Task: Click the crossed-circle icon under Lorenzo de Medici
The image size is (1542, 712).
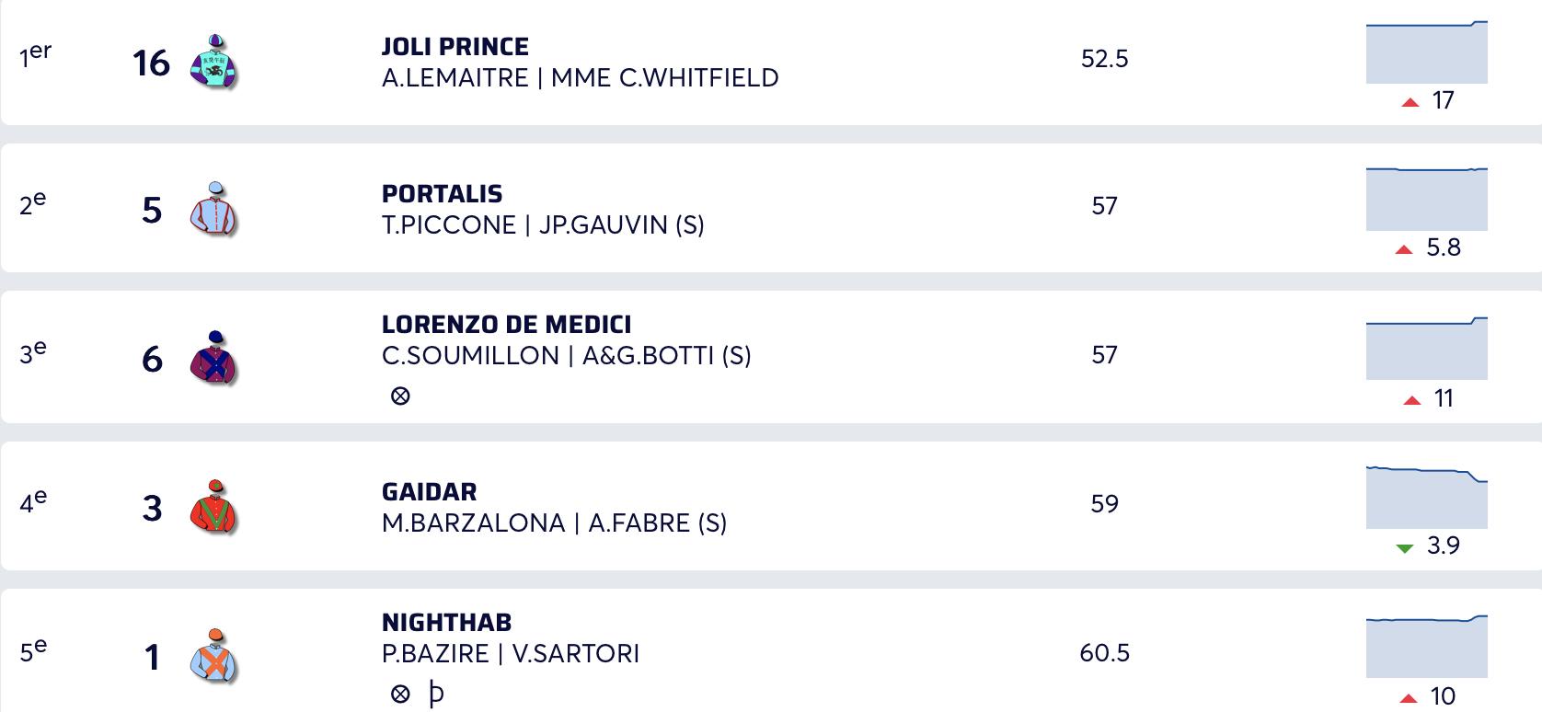Action: [x=400, y=396]
